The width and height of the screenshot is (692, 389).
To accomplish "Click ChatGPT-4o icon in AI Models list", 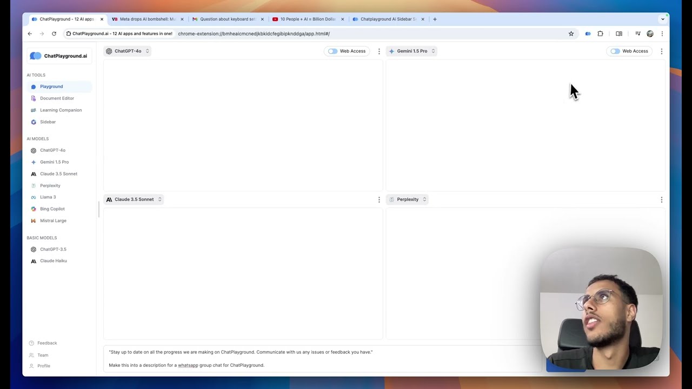I will [x=34, y=150].
